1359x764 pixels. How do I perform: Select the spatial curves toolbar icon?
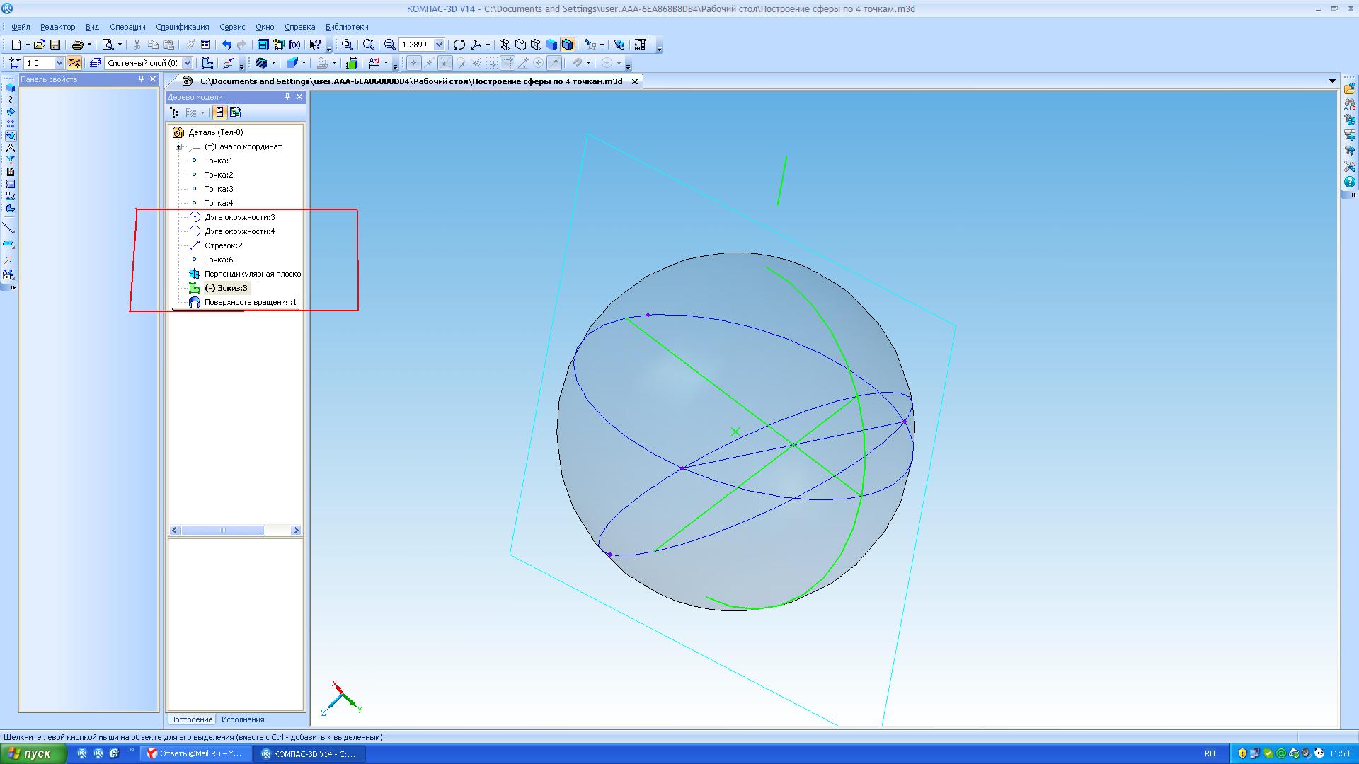click(10, 100)
